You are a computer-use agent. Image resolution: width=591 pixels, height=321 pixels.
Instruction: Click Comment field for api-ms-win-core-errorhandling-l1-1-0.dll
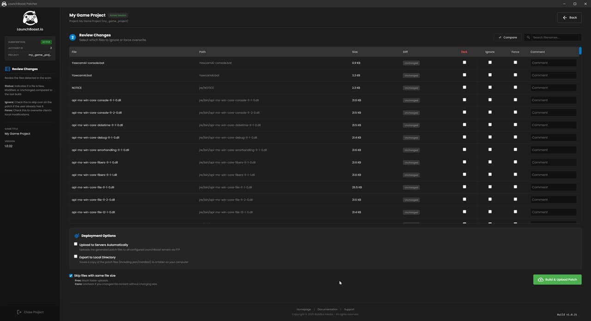click(553, 150)
